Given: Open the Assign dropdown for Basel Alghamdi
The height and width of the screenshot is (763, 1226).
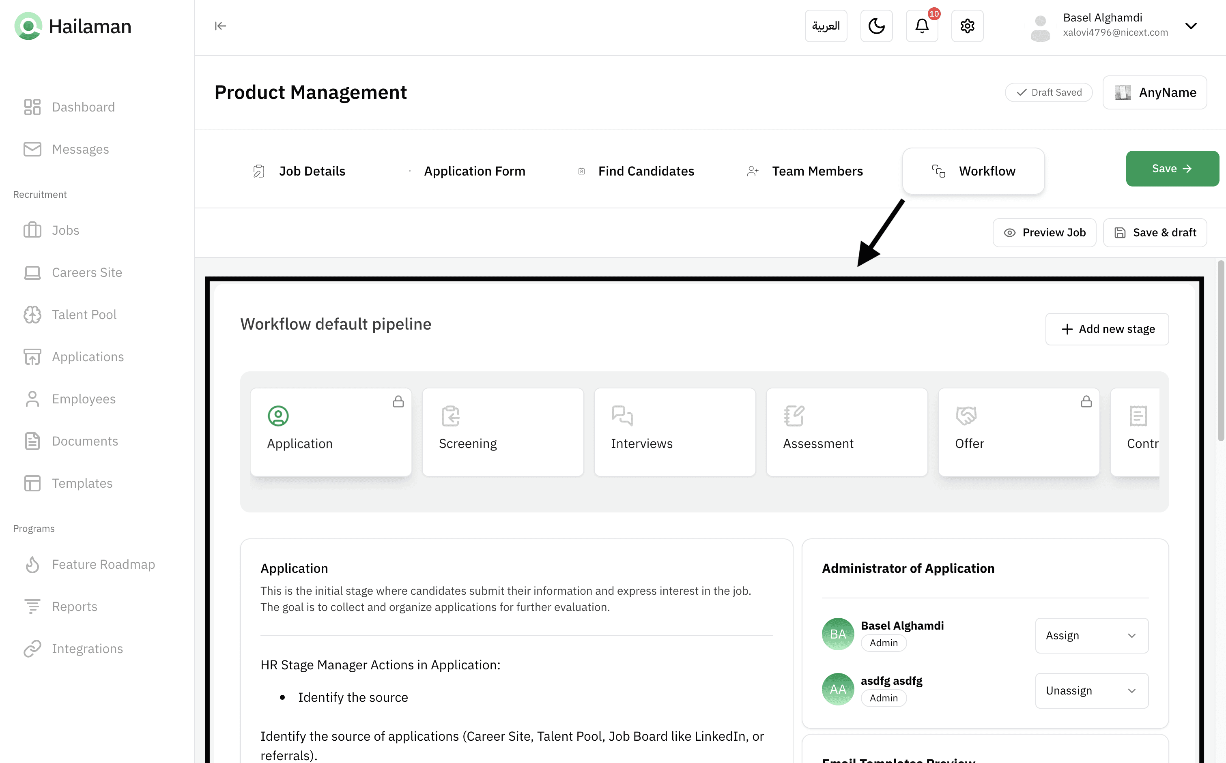Looking at the screenshot, I should [1091, 635].
